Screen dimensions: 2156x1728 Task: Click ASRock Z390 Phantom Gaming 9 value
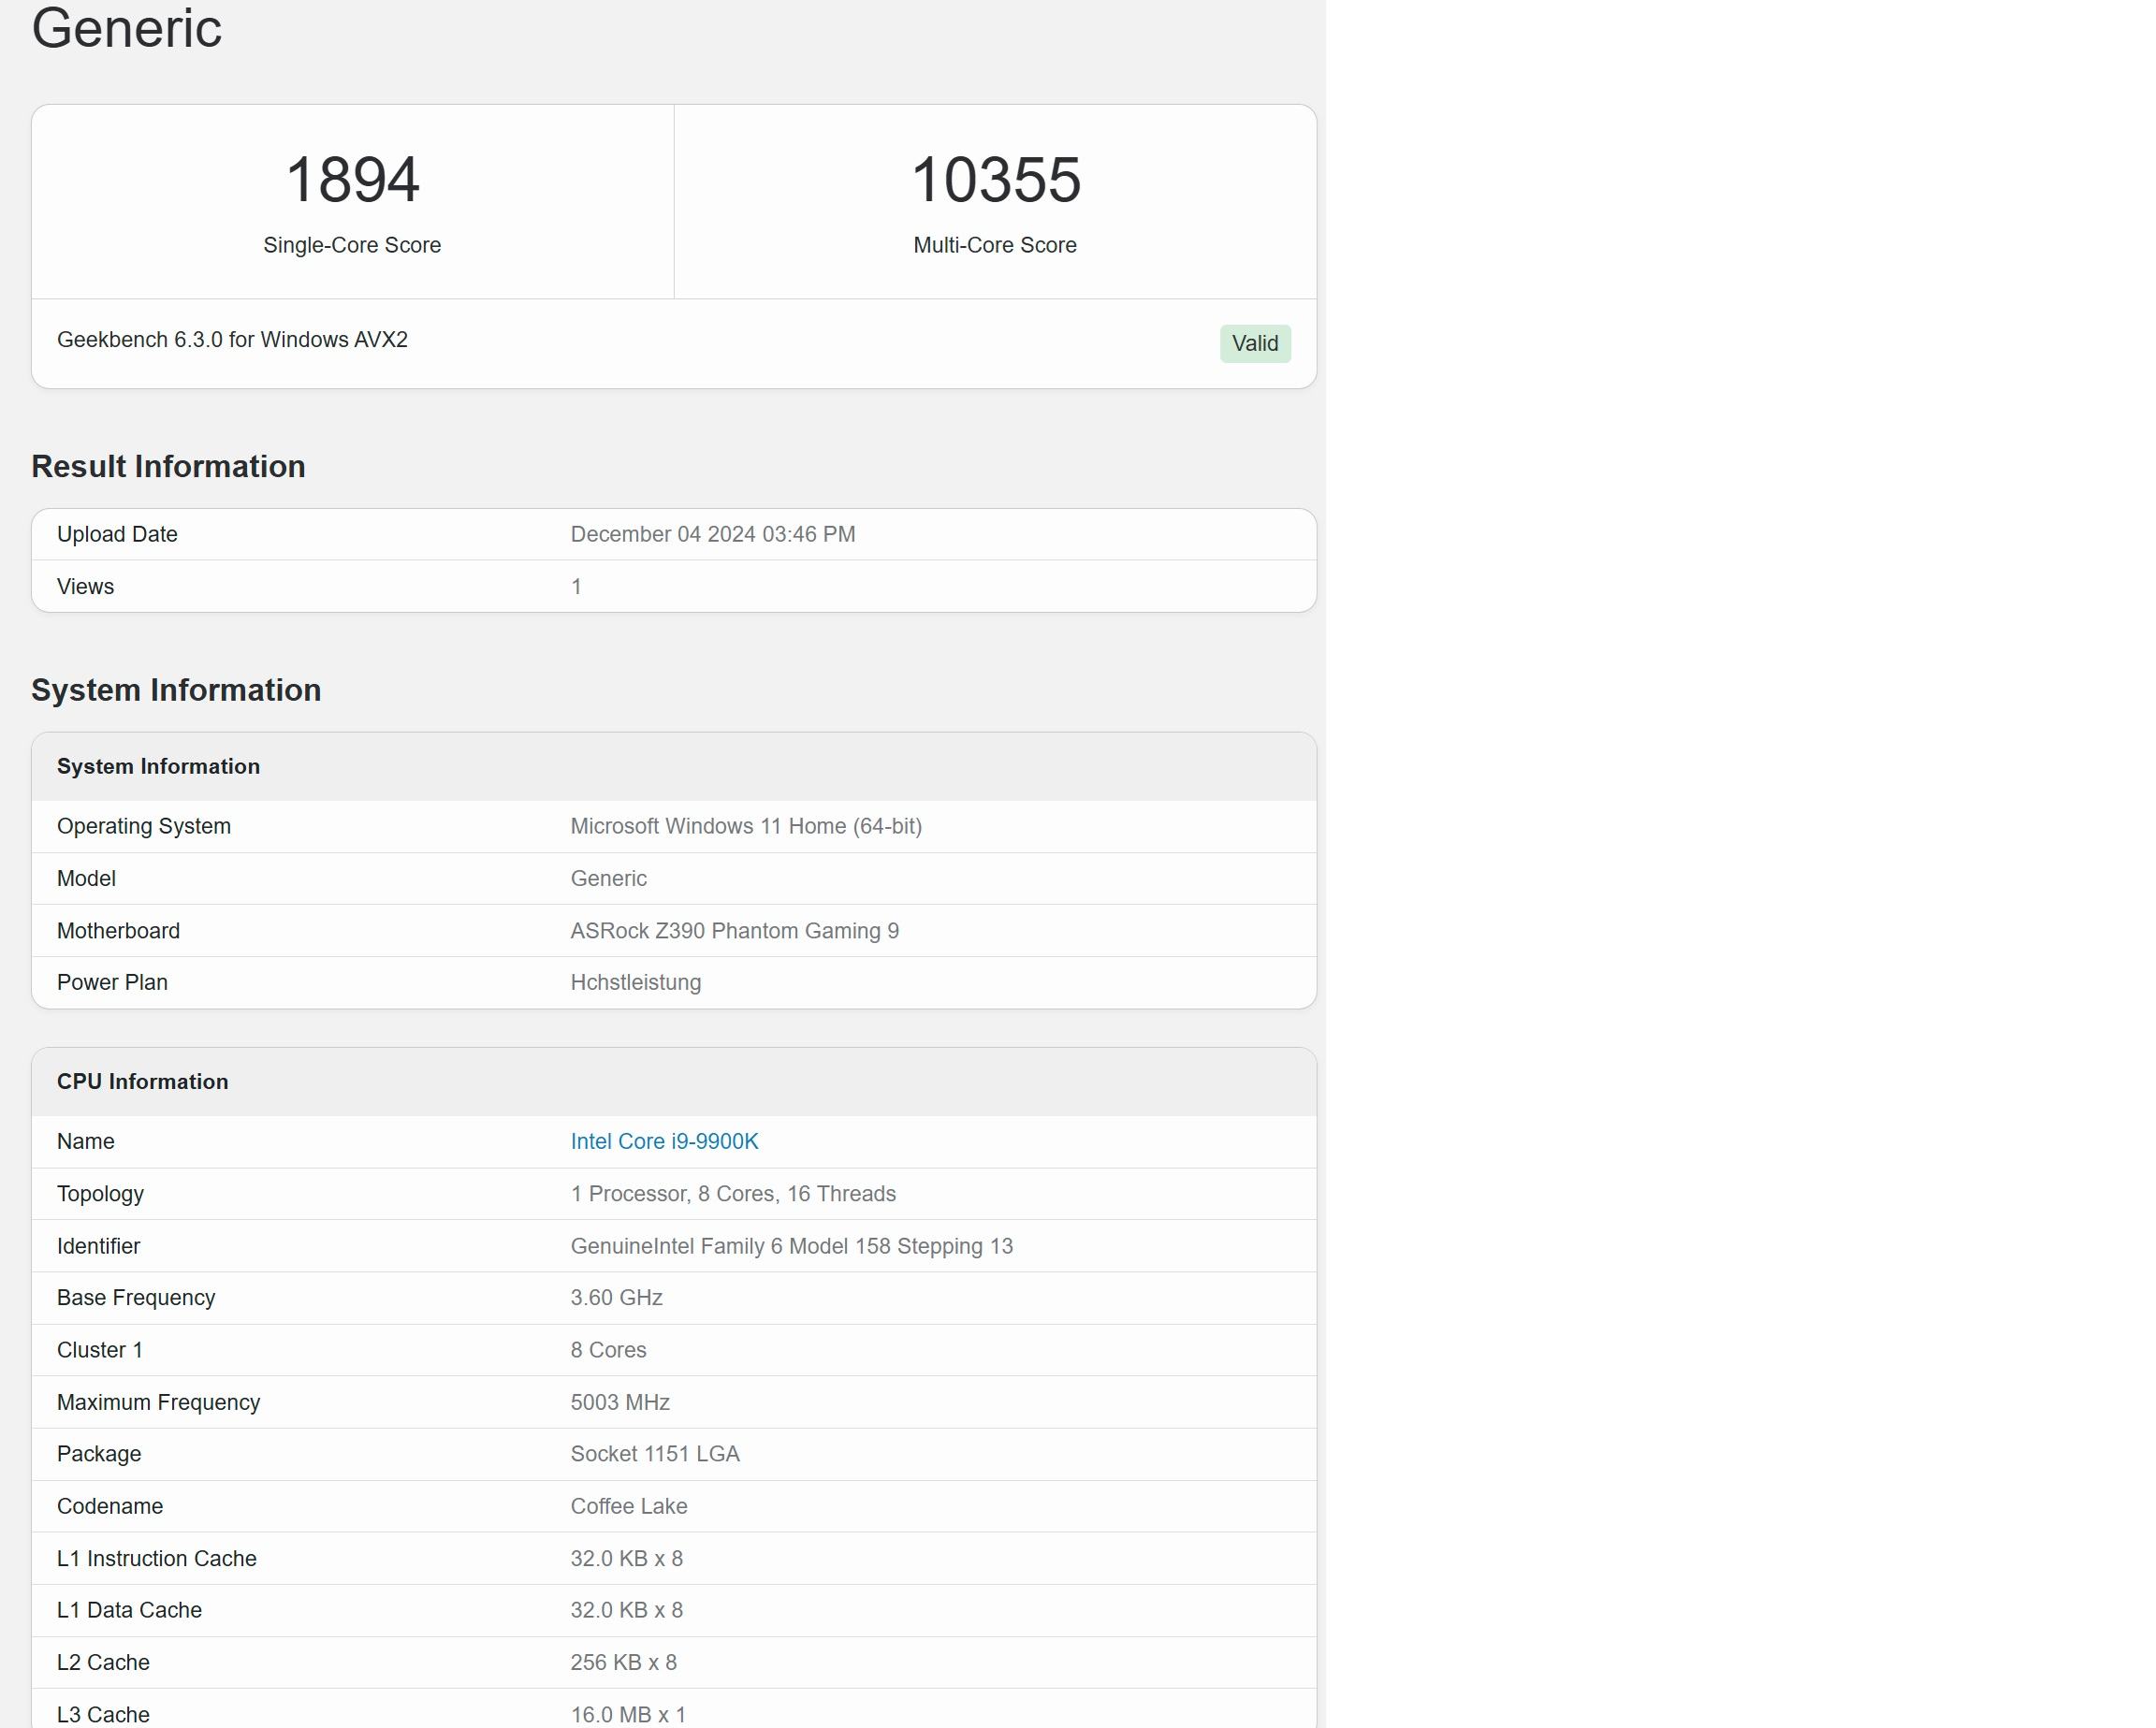tap(734, 931)
